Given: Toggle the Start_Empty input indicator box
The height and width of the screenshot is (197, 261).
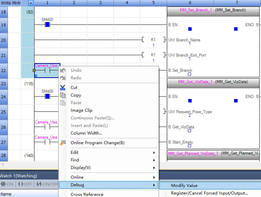Looking at the screenshot, I should [x=189, y=146].
